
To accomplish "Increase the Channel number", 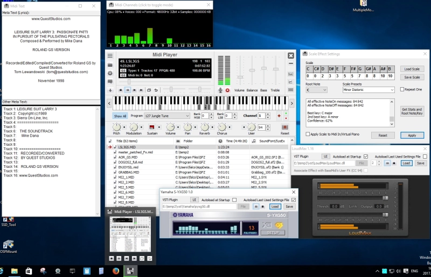I will pos(268,114).
